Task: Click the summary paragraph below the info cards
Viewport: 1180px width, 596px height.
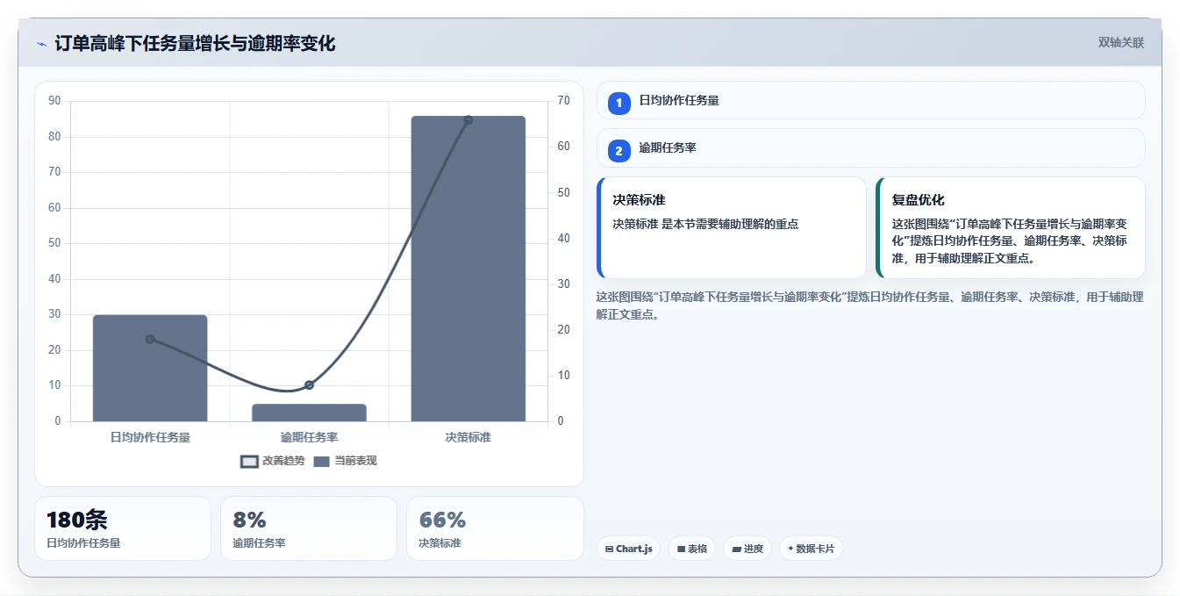Action: 870,305
